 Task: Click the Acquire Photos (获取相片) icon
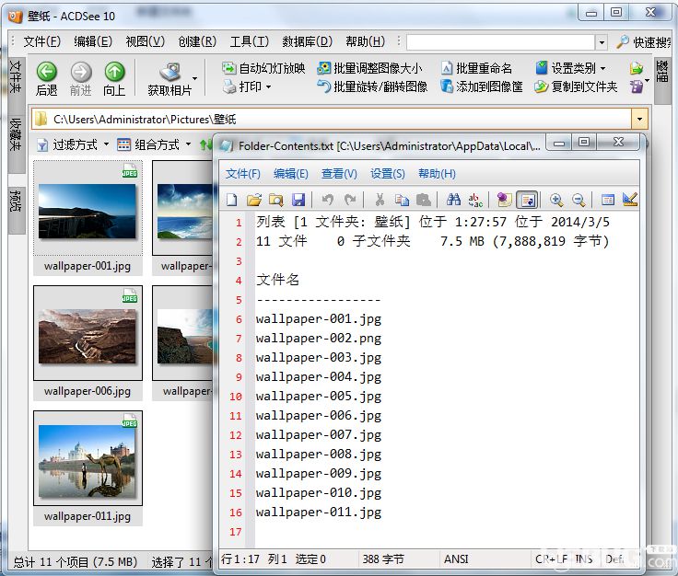170,72
